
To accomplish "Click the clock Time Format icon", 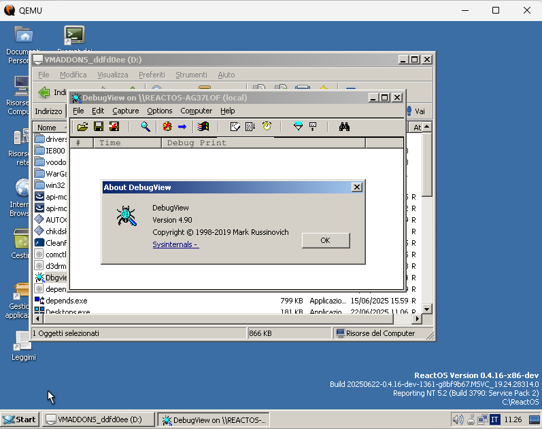I will 267,127.
